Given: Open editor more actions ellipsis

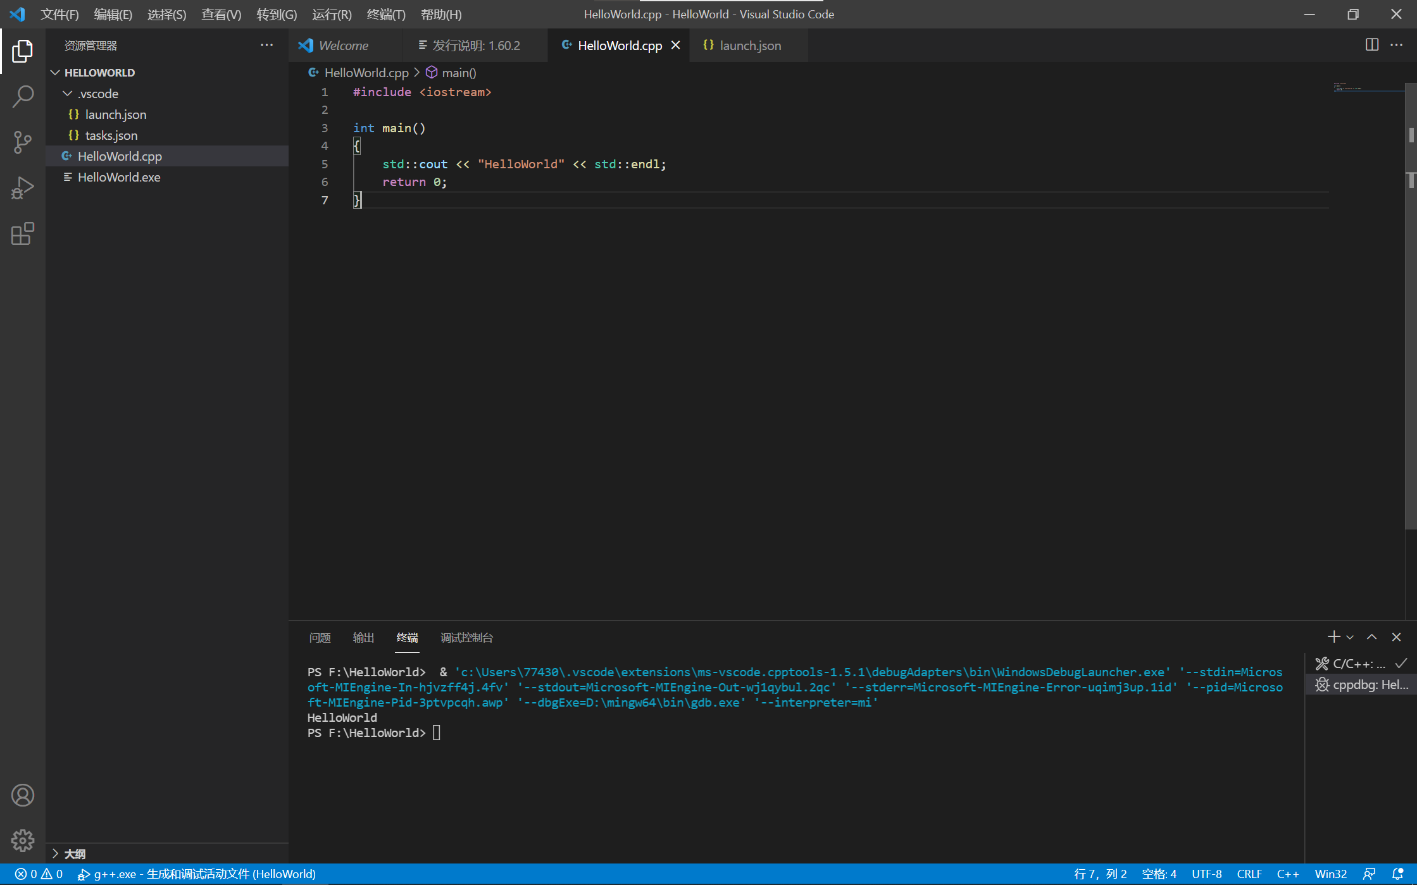Looking at the screenshot, I should 1397,45.
